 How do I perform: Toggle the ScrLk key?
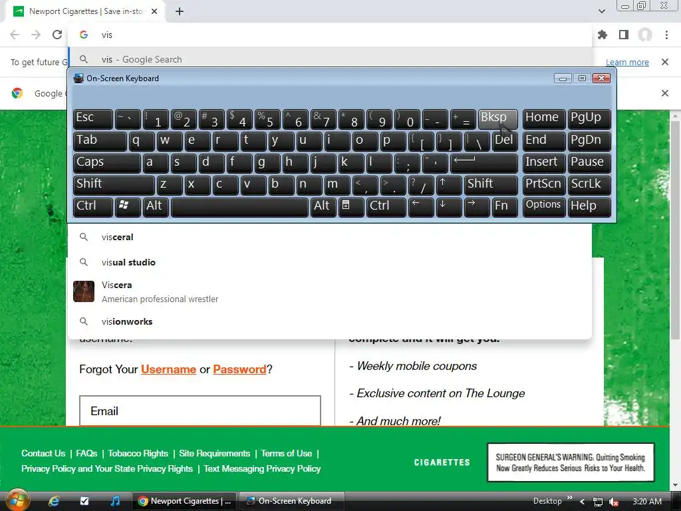point(589,185)
